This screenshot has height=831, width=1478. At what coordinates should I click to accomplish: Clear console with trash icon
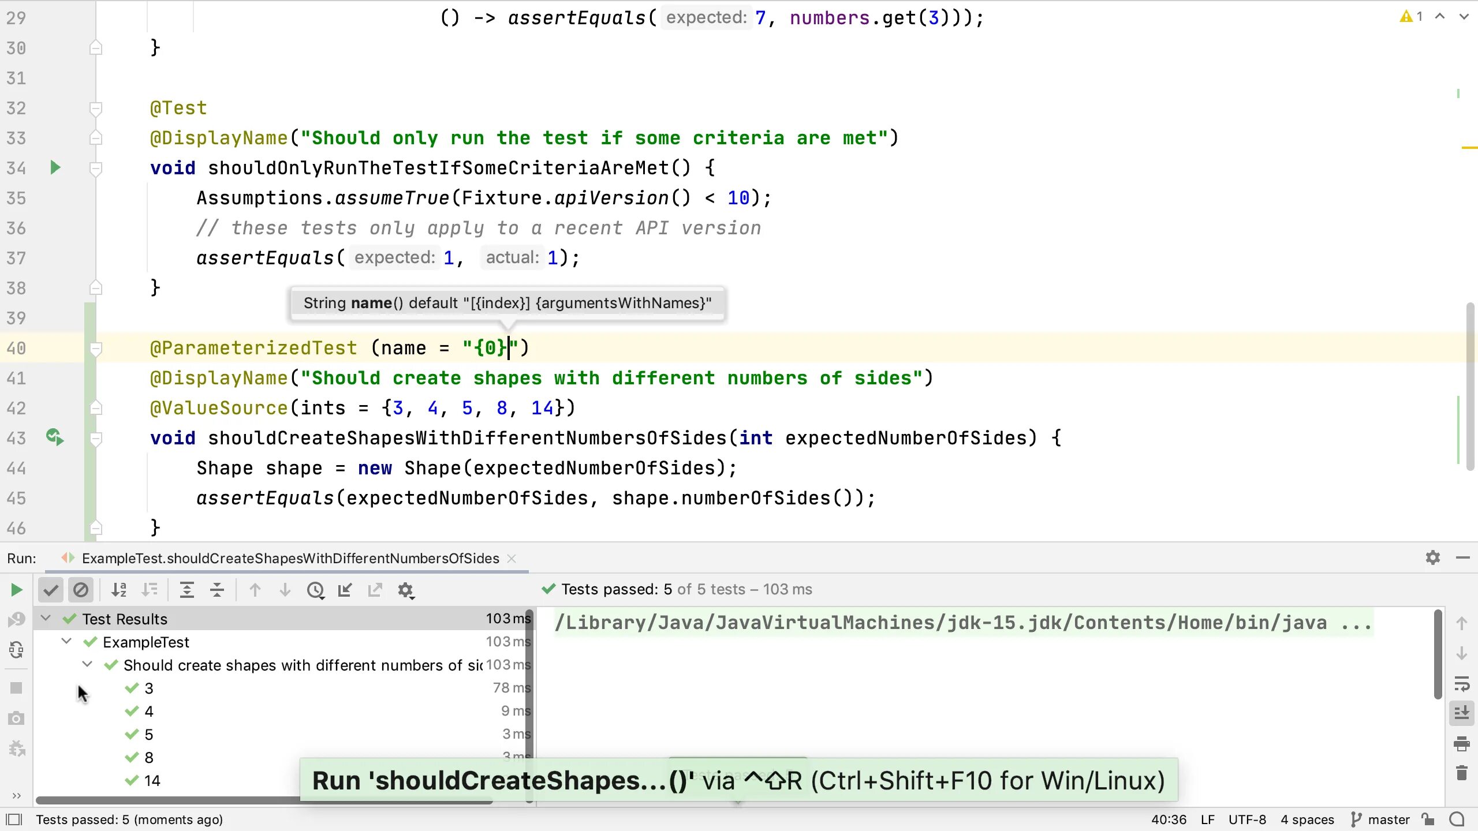click(x=1462, y=773)
